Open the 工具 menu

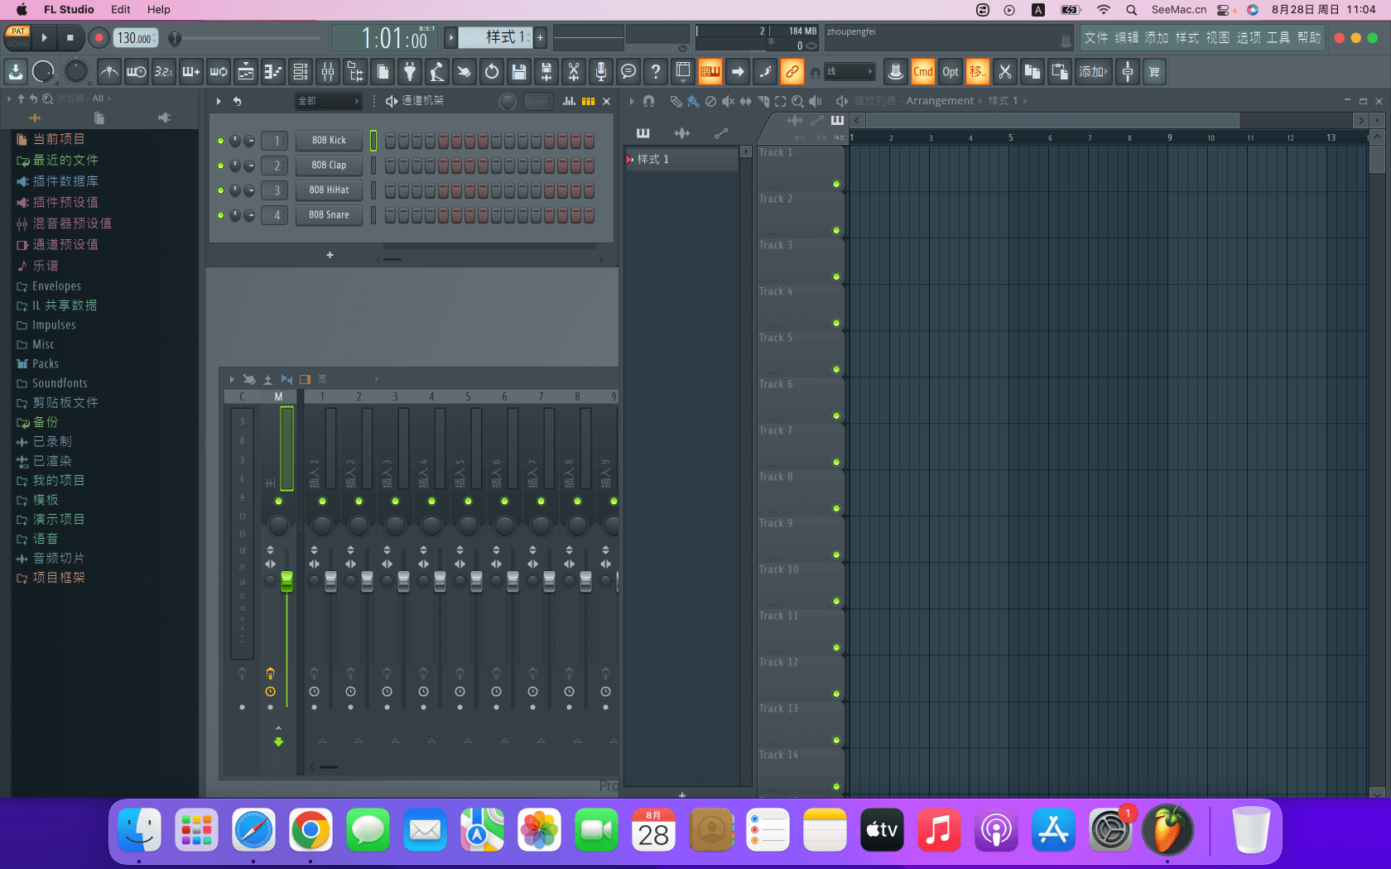click(x=1278, y=38)
